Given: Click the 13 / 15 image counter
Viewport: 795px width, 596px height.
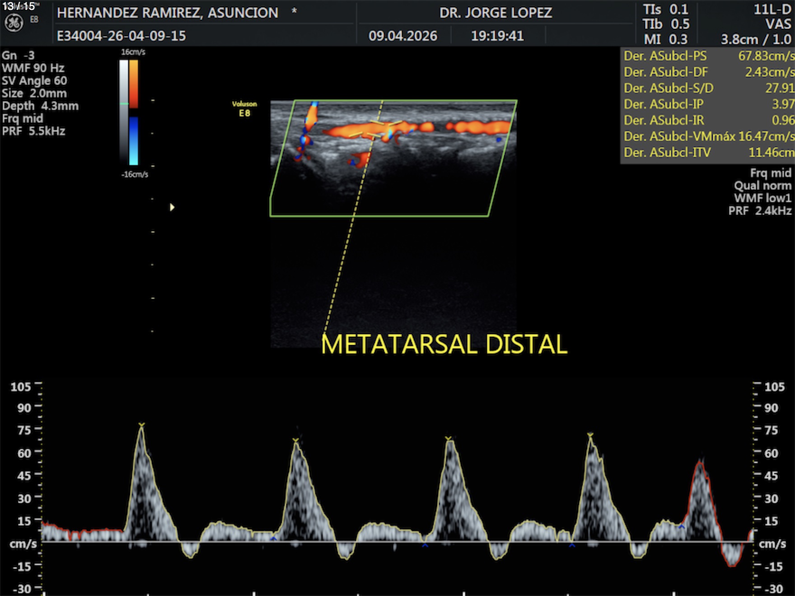Looking at the screenshot, I should tap(19, 6).
